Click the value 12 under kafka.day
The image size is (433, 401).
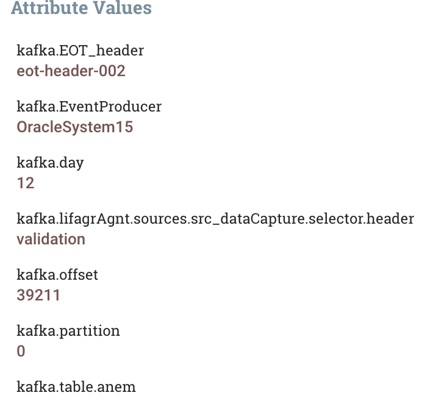click(26, 183)
